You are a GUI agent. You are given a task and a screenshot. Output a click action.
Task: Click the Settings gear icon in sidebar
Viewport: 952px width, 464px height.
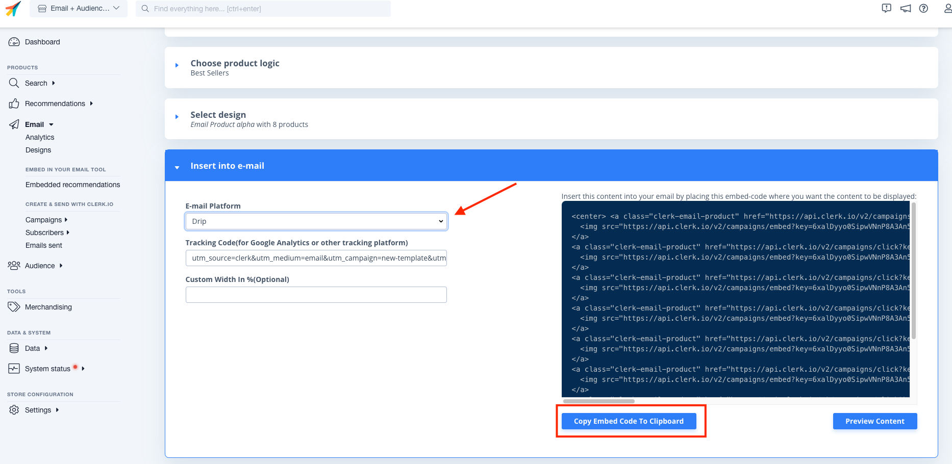(14, 410)
